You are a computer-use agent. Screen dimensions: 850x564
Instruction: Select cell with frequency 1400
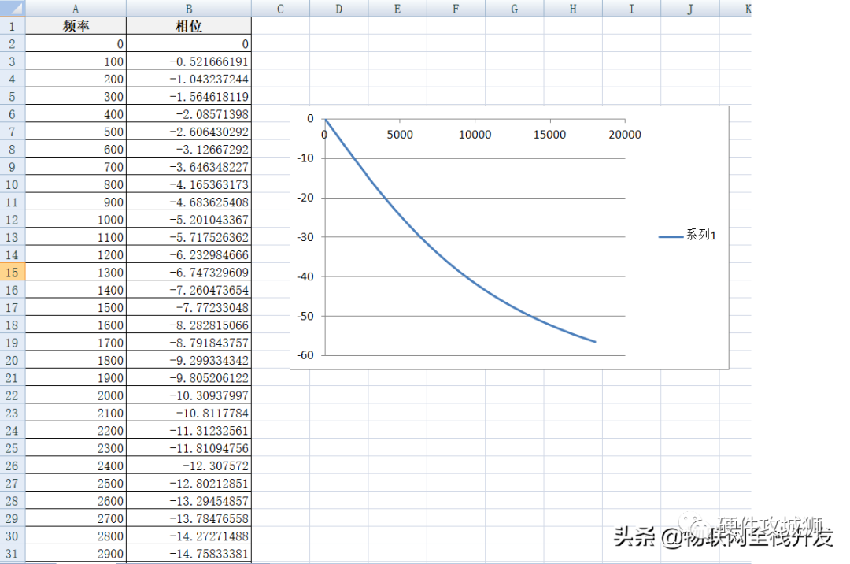click(x=76, y=290)
